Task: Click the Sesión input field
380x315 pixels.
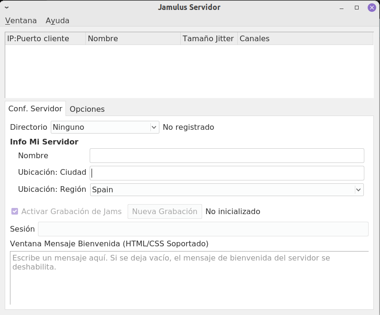Action: click(x=203, y=229)
